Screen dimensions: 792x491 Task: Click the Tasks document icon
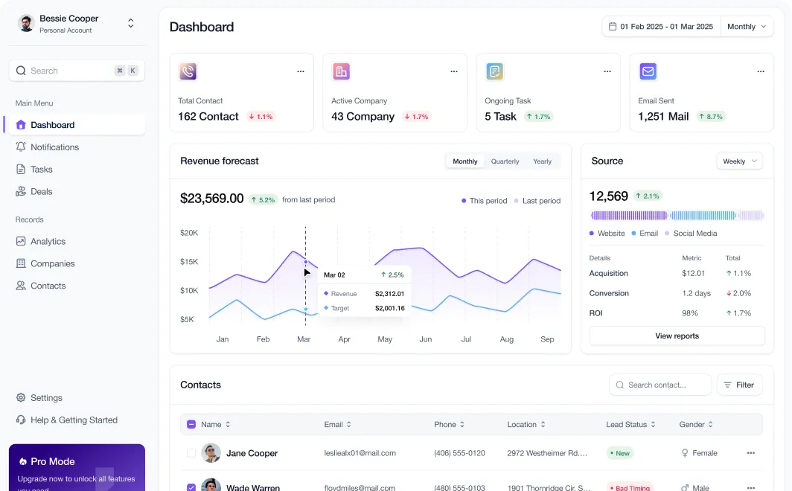(21, 169)
